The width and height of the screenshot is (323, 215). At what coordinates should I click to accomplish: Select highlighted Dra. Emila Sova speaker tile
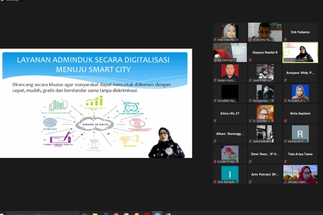(x=300, y=52)
